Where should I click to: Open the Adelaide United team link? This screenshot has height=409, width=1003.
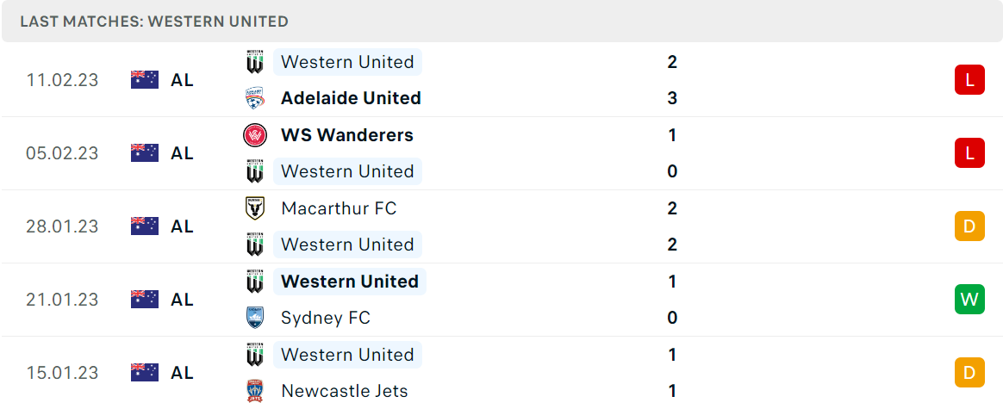click(352, 98)
